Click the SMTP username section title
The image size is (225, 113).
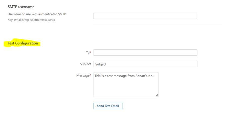pos(21,7)
